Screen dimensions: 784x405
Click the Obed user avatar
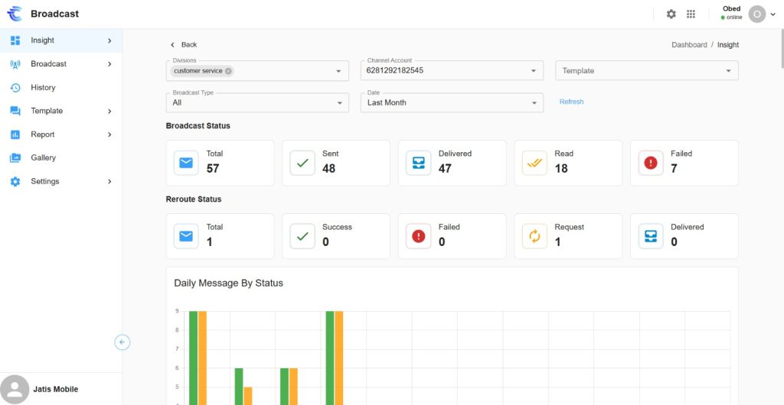pos(757,14)
